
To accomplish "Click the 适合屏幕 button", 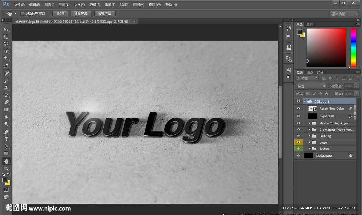I will point(81,13).
